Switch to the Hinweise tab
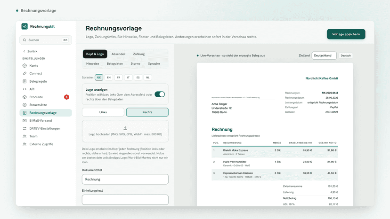390x219 pixels. (92, 64)
